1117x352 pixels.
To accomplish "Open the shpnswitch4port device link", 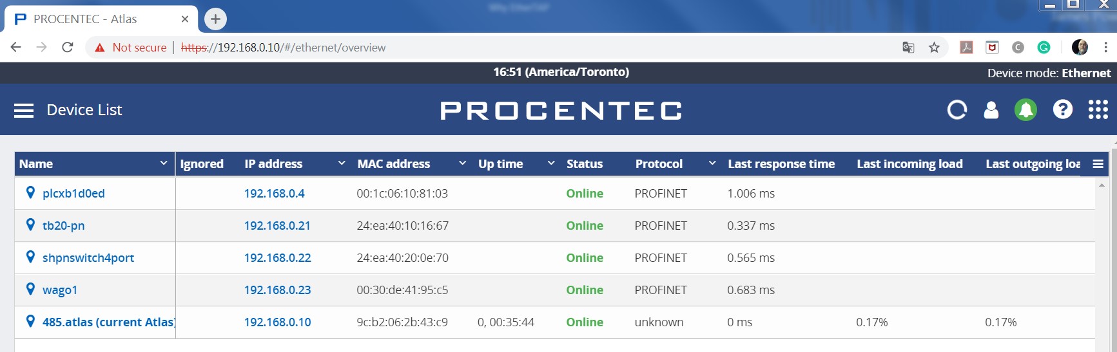I will [88, 258].
